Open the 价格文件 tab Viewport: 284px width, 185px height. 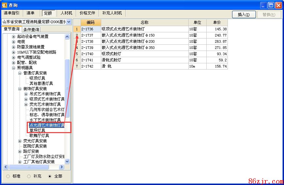[87, 13]
